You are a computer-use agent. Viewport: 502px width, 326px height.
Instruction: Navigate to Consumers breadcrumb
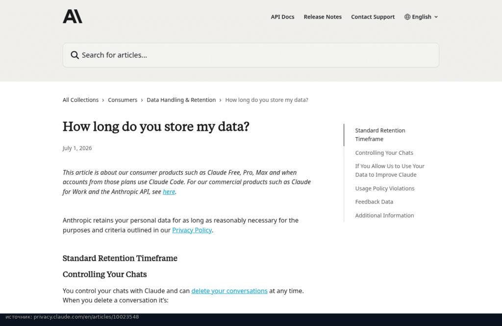123,100
